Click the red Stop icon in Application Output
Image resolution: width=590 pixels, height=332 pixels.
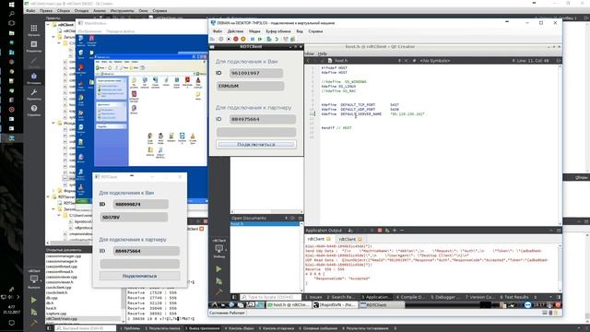[x=380, y=231]
